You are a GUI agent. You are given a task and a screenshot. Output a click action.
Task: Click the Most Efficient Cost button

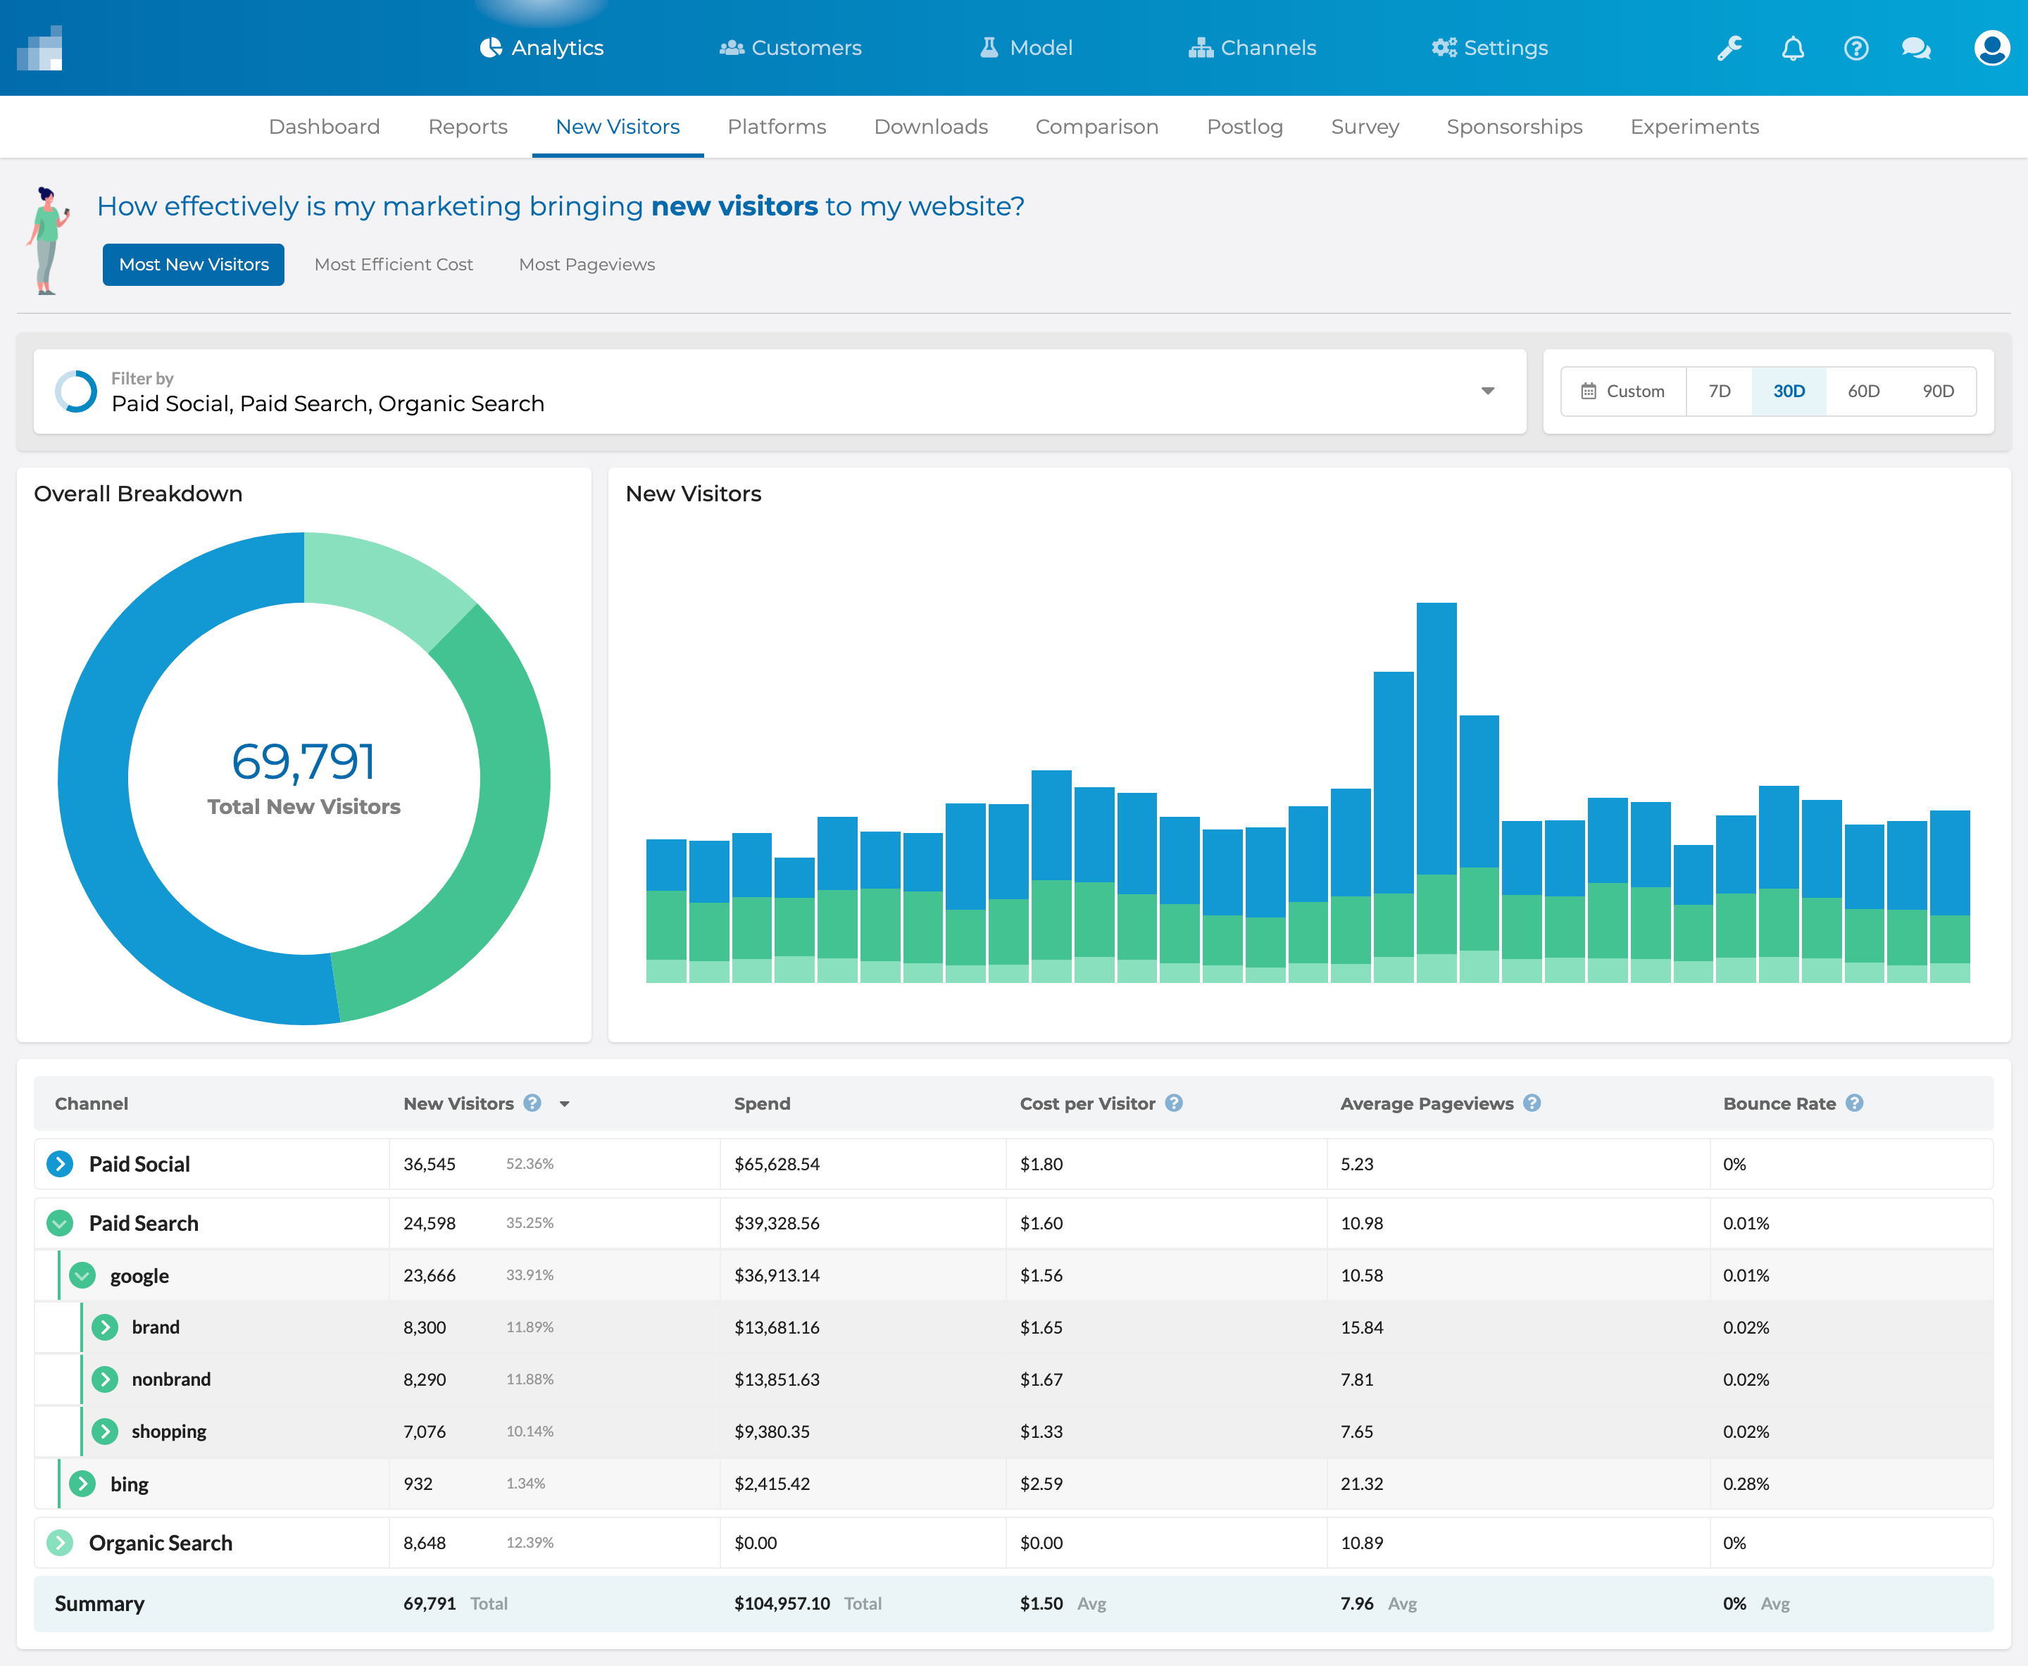click(394, 265)
